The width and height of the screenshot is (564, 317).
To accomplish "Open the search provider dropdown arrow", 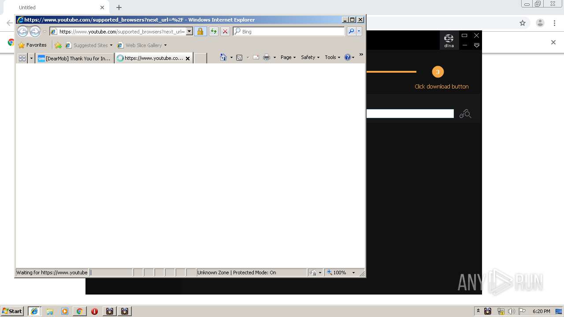I will click(x=359, y=31).
